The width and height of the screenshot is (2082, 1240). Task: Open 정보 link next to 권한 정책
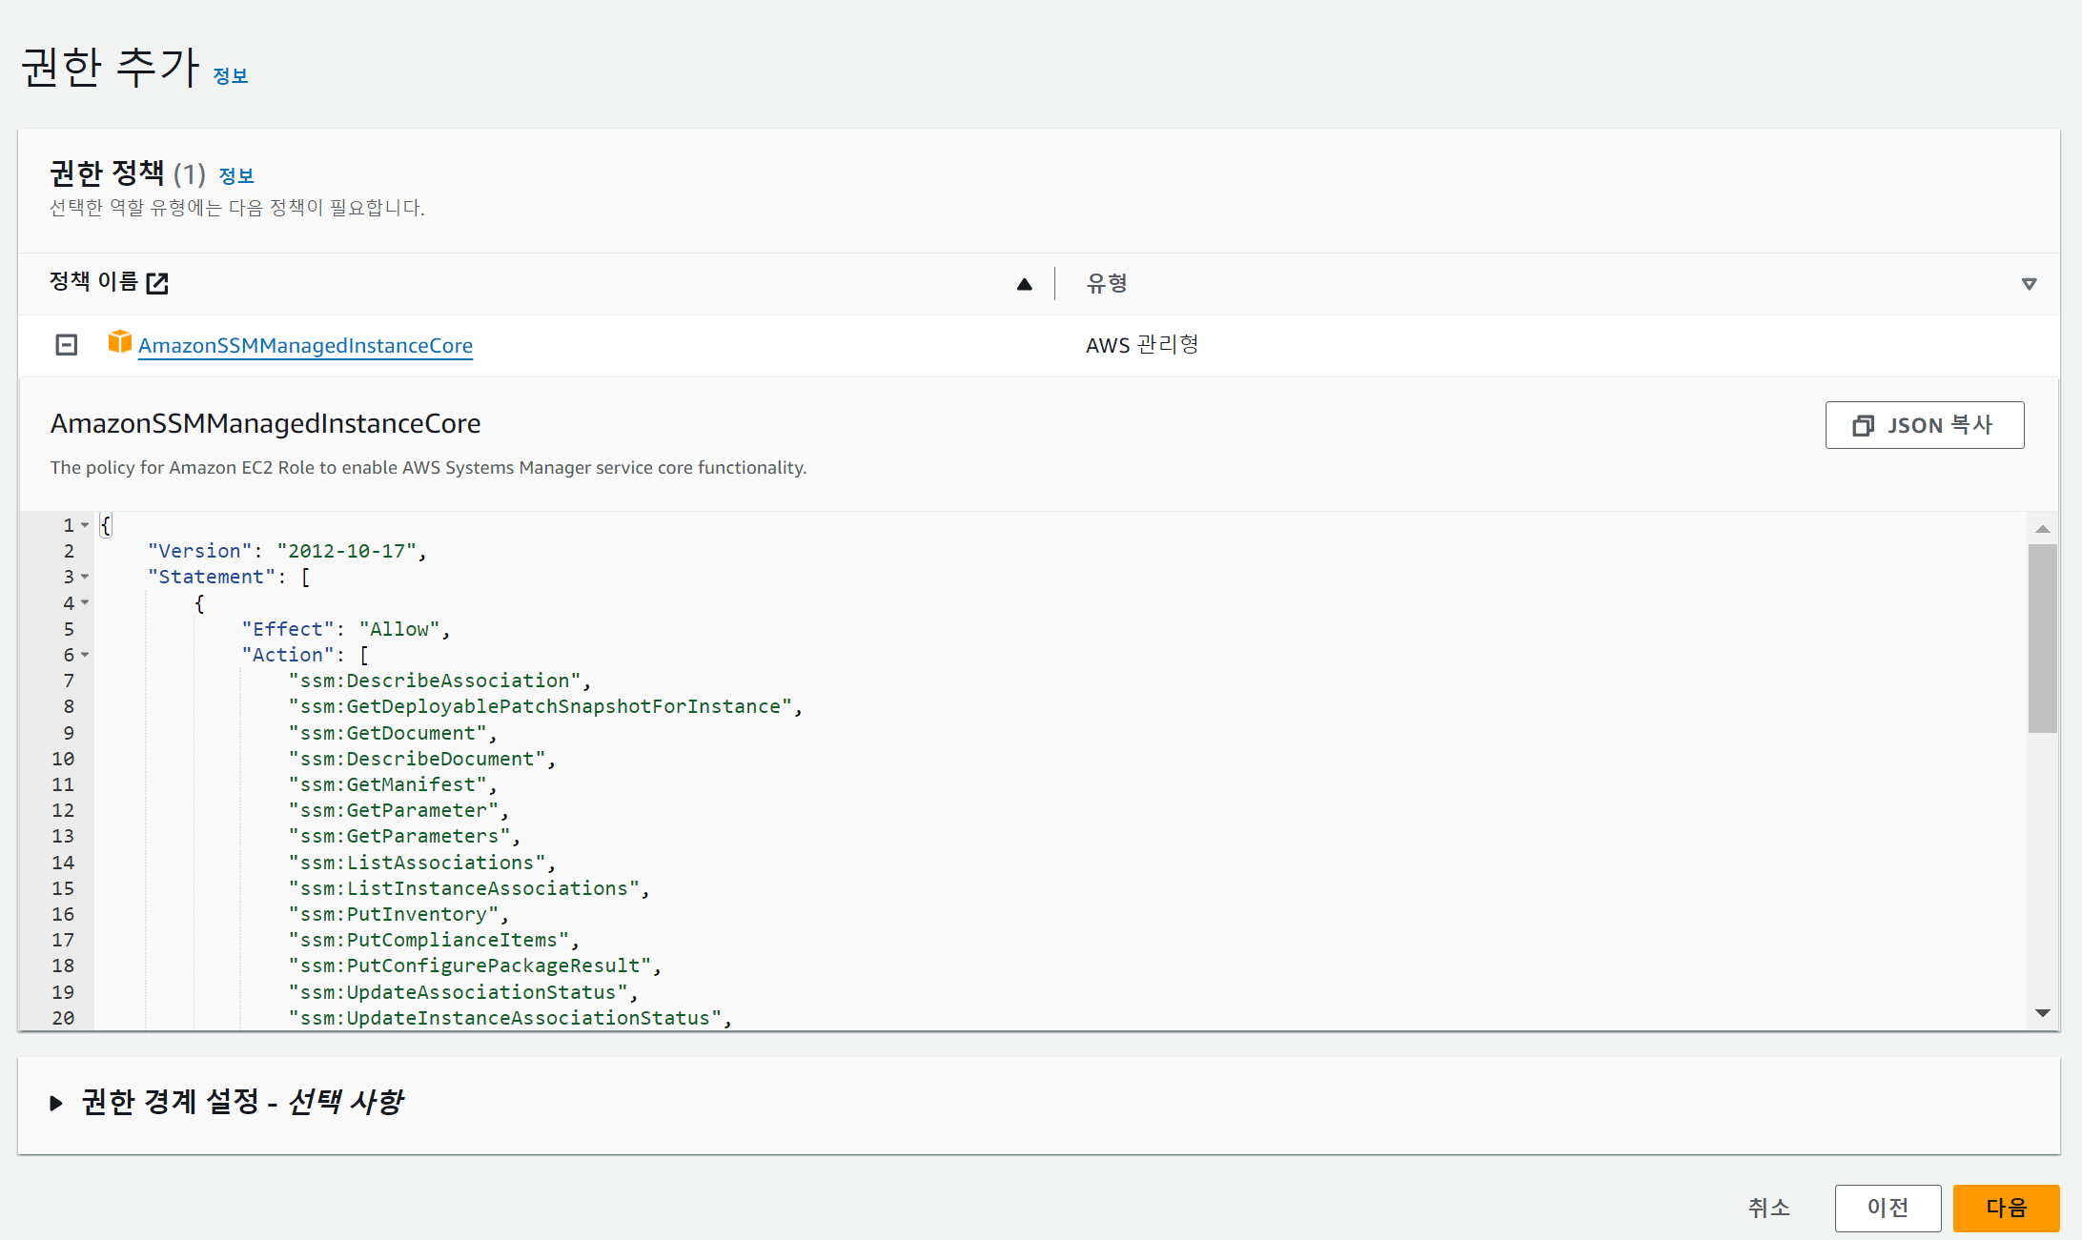point(236,176)
